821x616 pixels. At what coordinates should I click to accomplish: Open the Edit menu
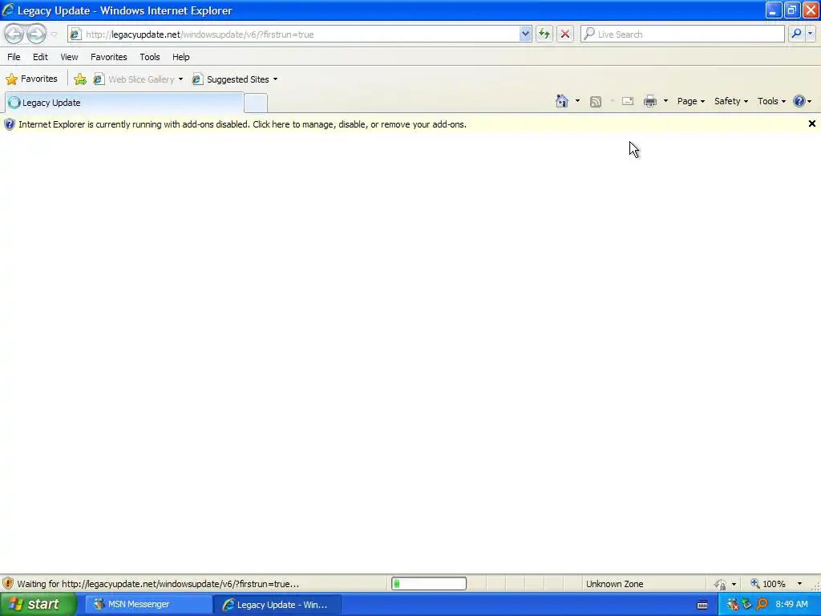pyautogui.click(x=40, y=57)
